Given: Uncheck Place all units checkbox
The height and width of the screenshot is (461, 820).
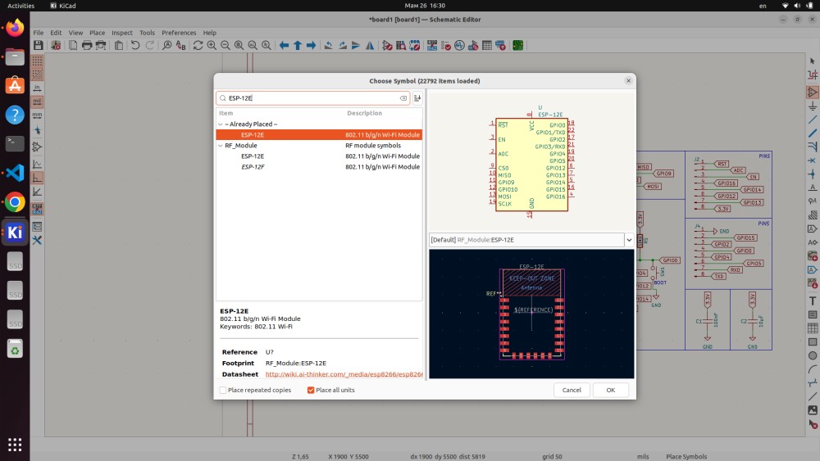Looking at the screenshot, I should (x=311, y=390).
